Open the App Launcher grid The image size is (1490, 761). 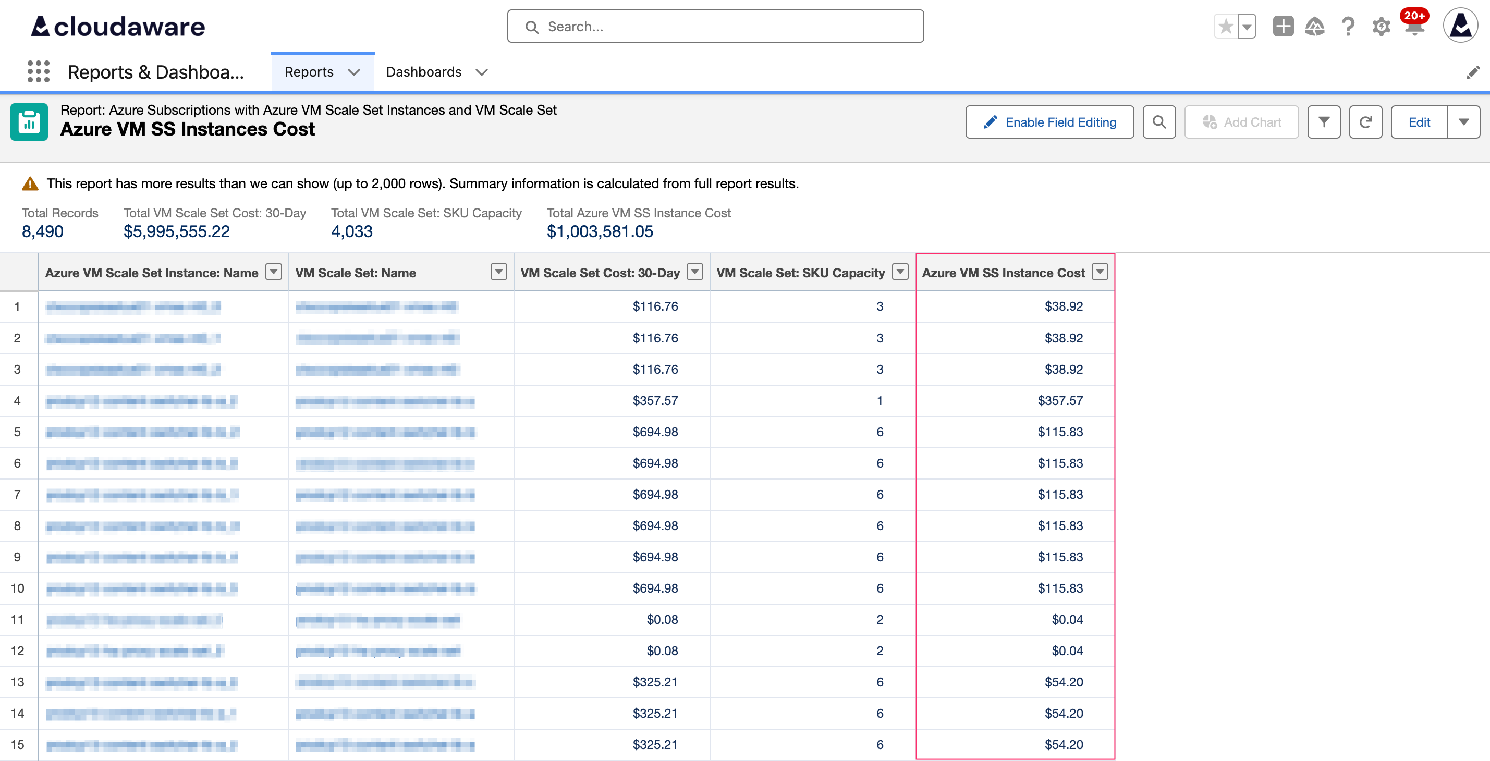point(37,71)
